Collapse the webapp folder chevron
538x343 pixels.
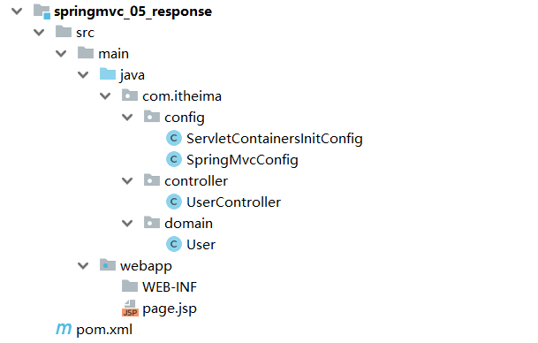[x=83, y=266]
